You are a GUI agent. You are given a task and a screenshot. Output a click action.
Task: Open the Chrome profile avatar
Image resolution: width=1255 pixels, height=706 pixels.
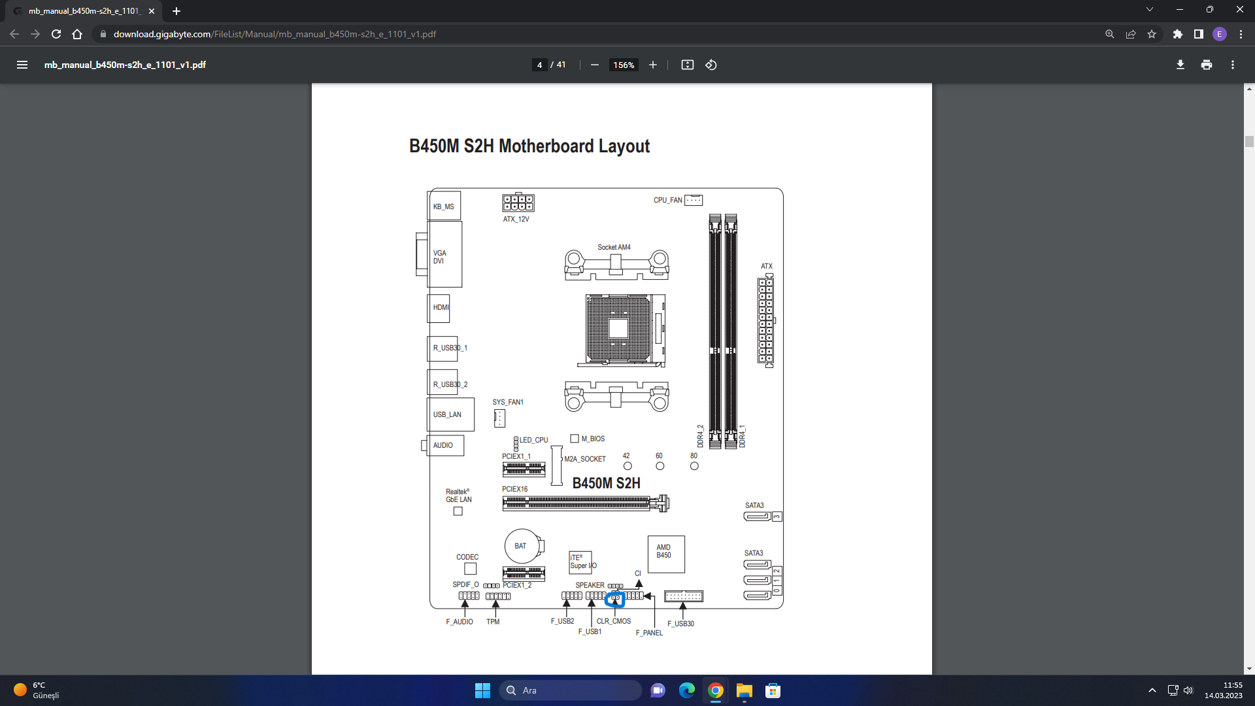click(1219, 34)
